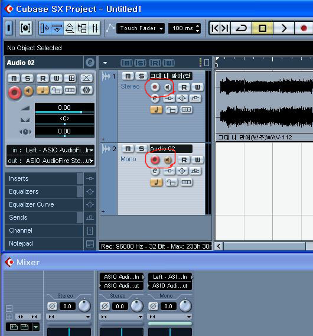Viewport: 313px width, 336px height.
Task: Click the Stop transport button
Action: pyautogui.click(x=262, y=28)
